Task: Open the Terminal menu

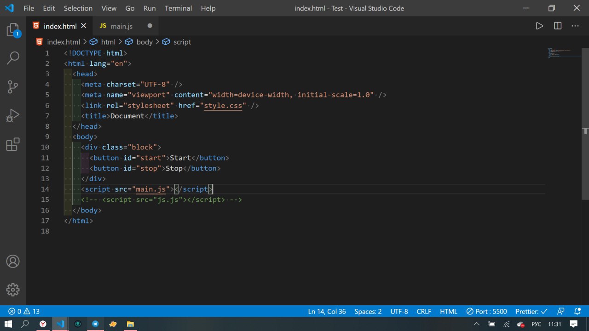Action: click(x=179, y=8)
